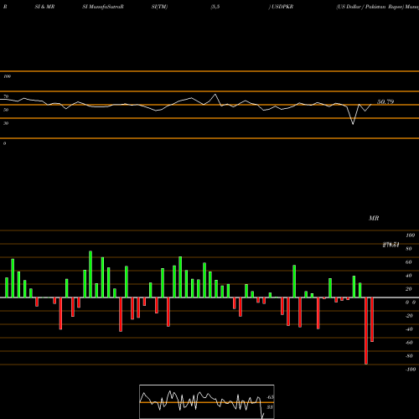
Task: Click the RSI line's sharp dip near 30
Action: click(x=353, y=124)
